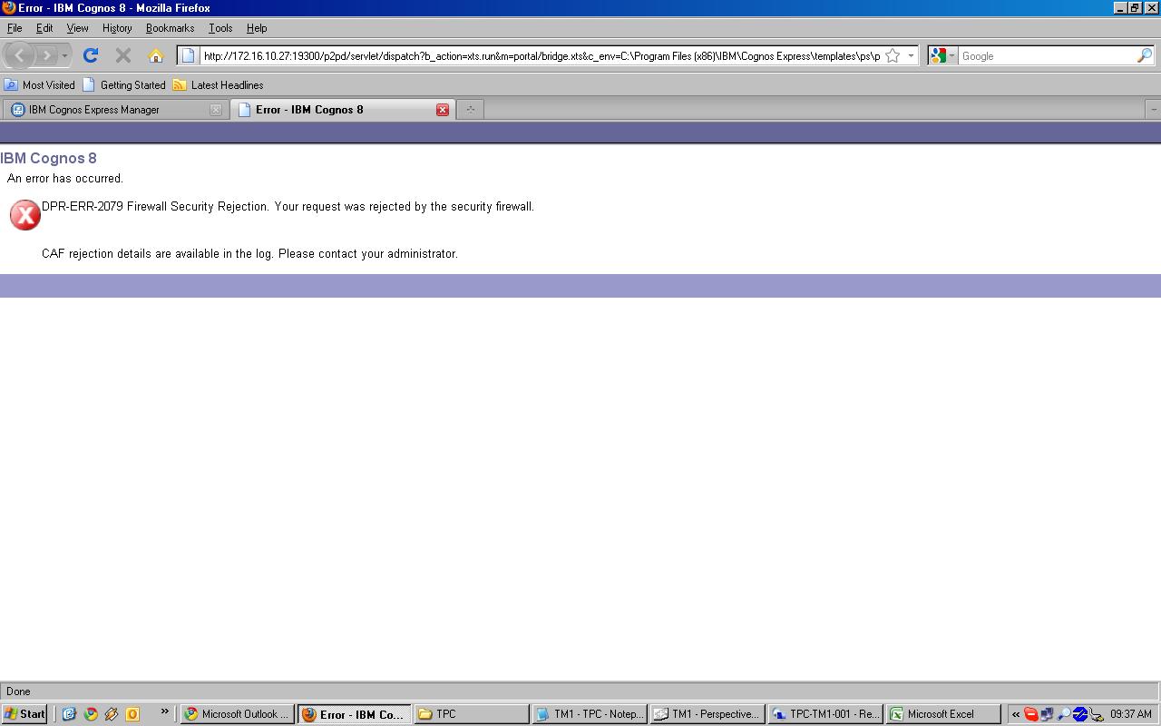Expand hidden quick launch items chevron

(x=165, y=712)
